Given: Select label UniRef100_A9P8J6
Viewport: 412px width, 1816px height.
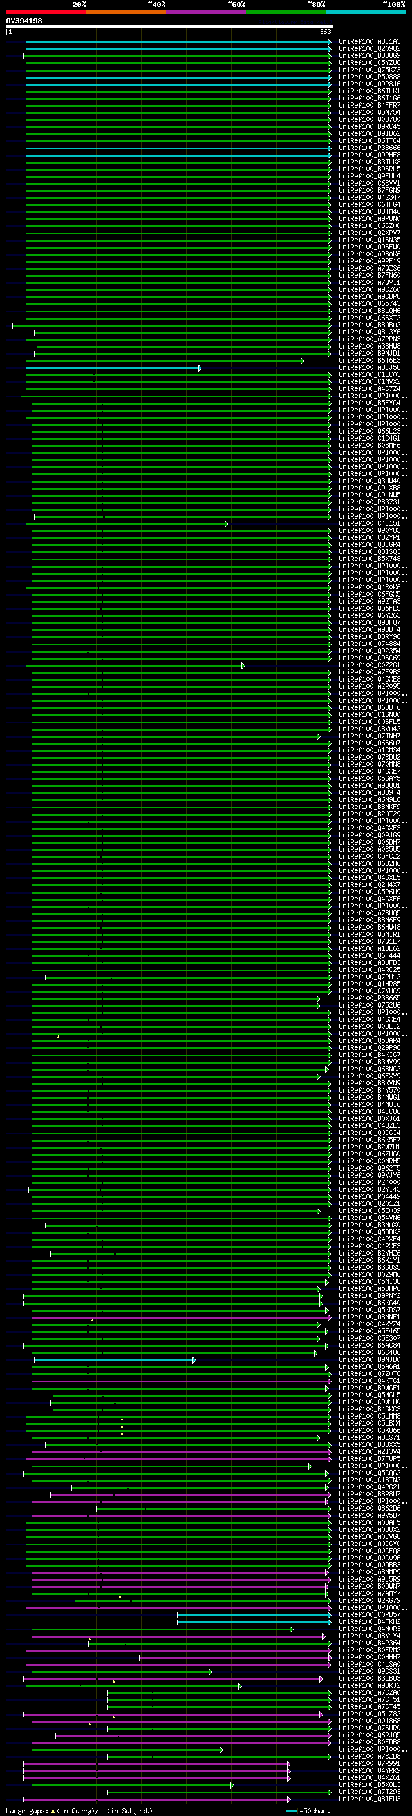Looking at the screenshot, I should pyautogui.click(x=370, y=84).
